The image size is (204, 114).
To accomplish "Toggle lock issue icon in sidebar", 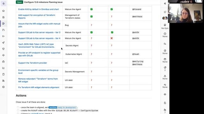I will pyautogui.click(x=165, y=103).
